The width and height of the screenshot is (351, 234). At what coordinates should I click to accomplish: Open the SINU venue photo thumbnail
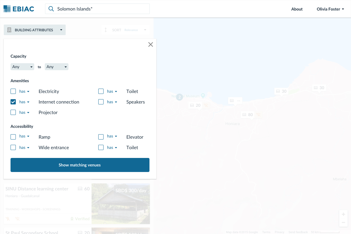[121, 204]
